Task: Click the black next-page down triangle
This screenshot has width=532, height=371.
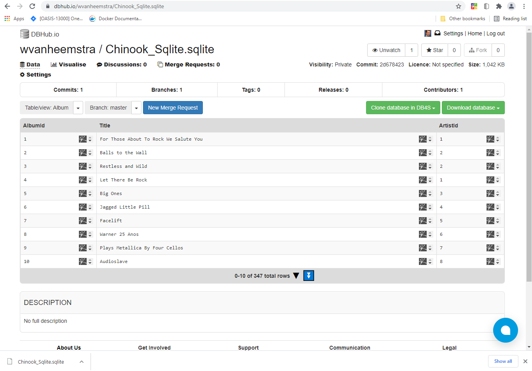Action: (296, 276)
